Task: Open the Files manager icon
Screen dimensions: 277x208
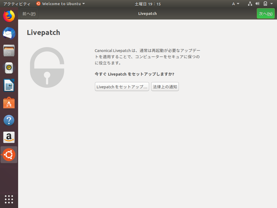Action: pos(9,51)
